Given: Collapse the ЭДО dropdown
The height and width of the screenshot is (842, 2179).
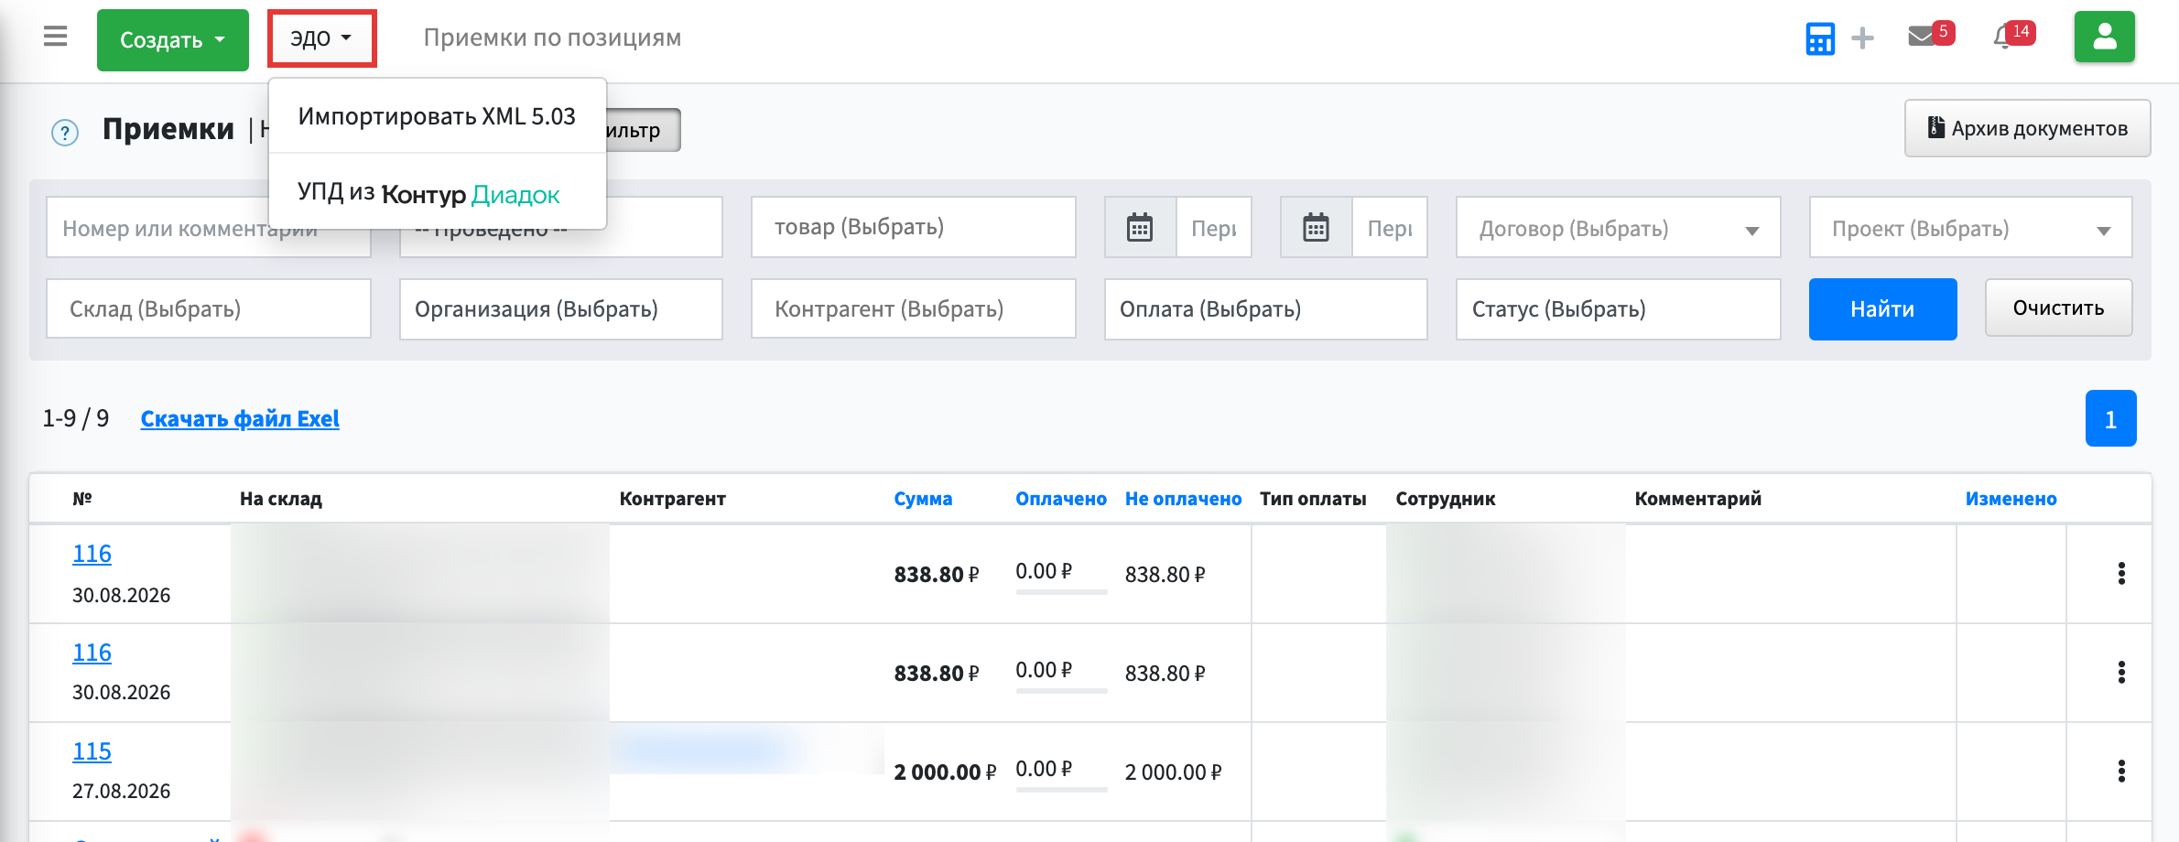Looking at the screenshot, I should (x=321, y=38).
